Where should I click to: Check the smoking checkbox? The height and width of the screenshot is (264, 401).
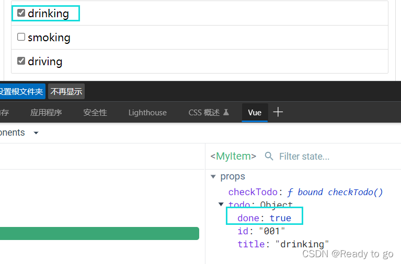point(21,37)
